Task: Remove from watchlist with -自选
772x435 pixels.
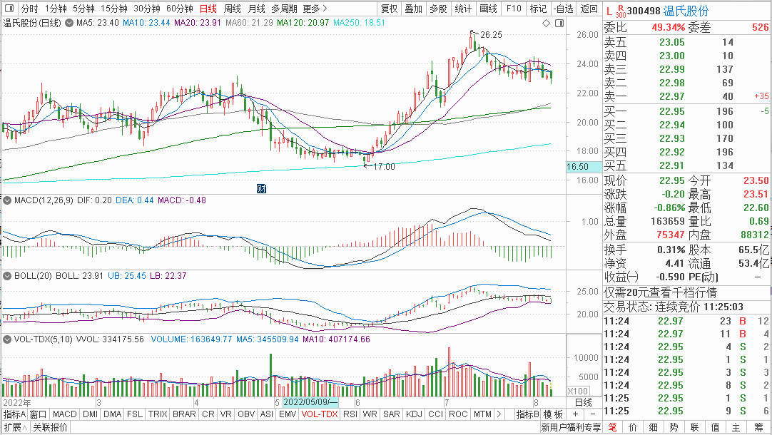Action: tap(563, 9)
